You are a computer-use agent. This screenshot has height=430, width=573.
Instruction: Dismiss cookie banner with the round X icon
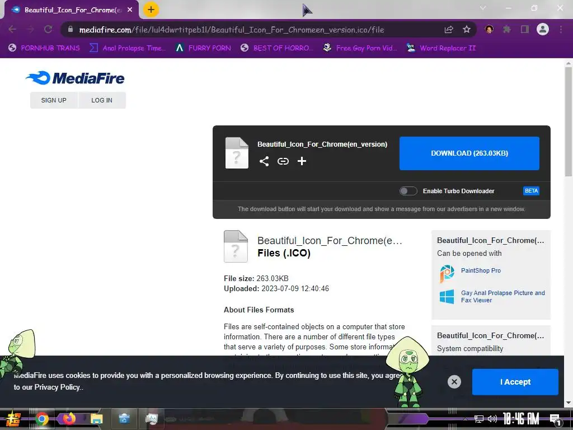(x=454, y=382)
